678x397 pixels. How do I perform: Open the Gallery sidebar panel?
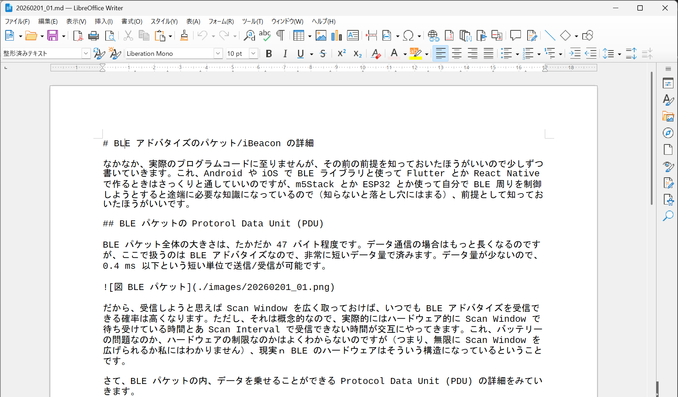[668, 116]
